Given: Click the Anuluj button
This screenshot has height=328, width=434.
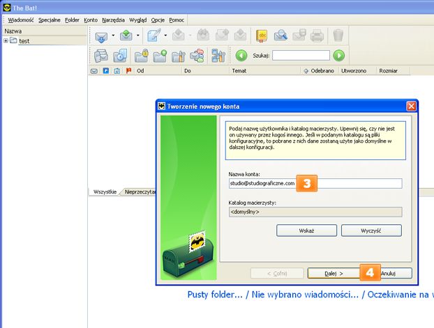Looking at the screenshot, I should click(389, 274).
